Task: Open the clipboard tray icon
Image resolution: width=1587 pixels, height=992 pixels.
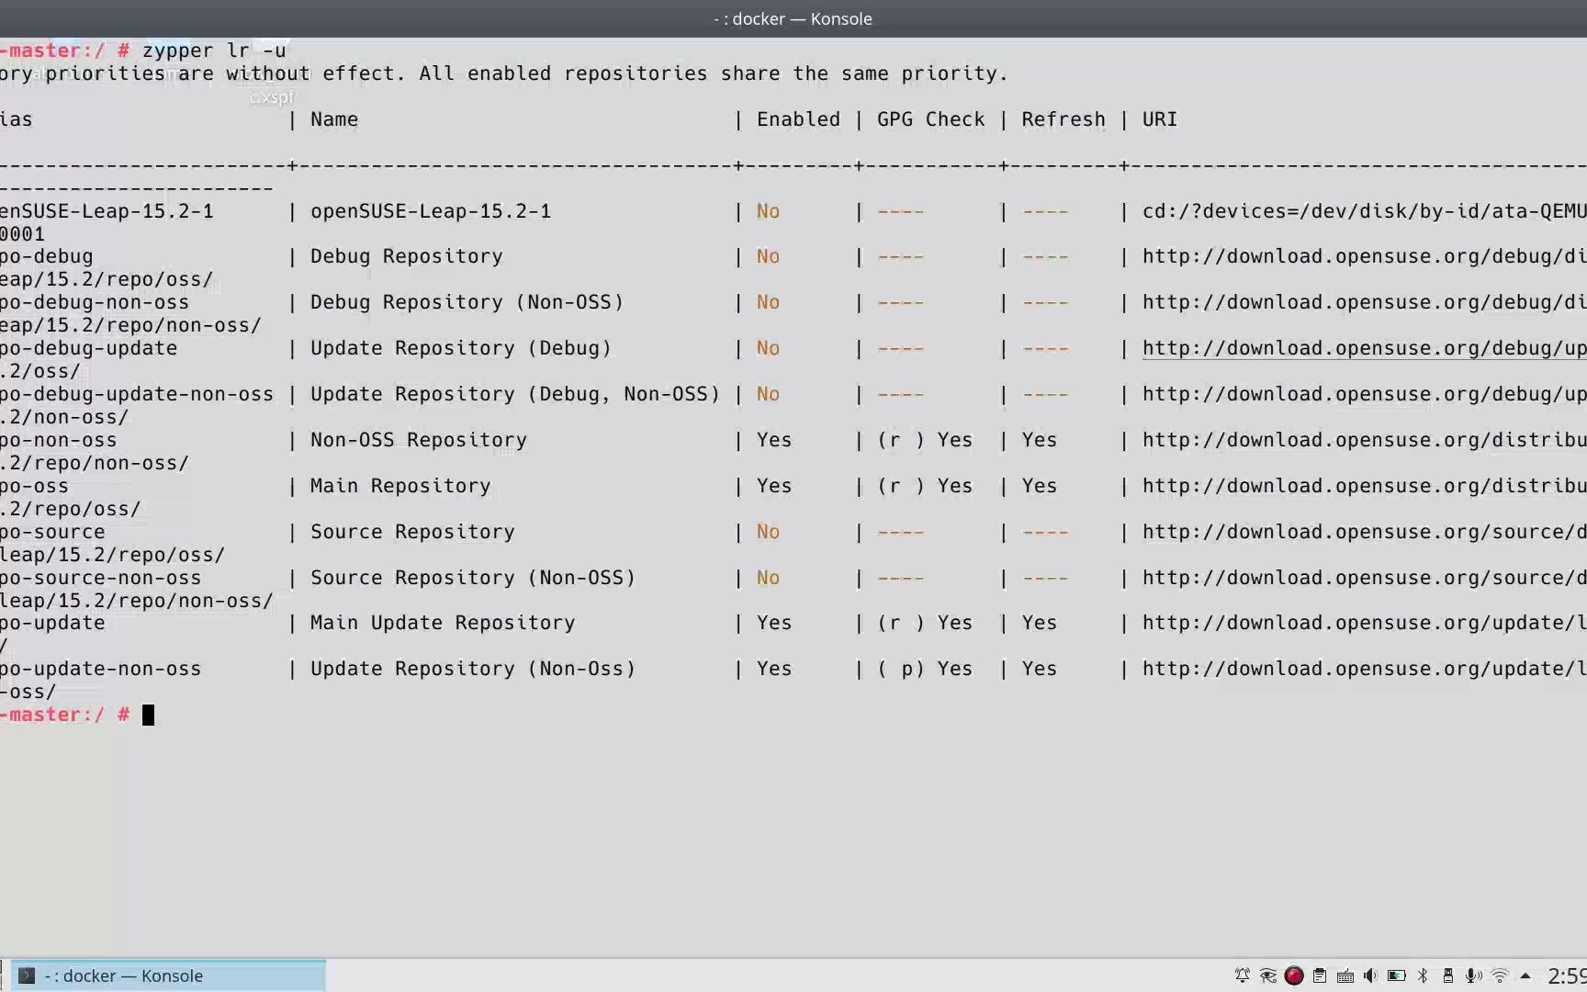Action: (x=1320, y=975)
